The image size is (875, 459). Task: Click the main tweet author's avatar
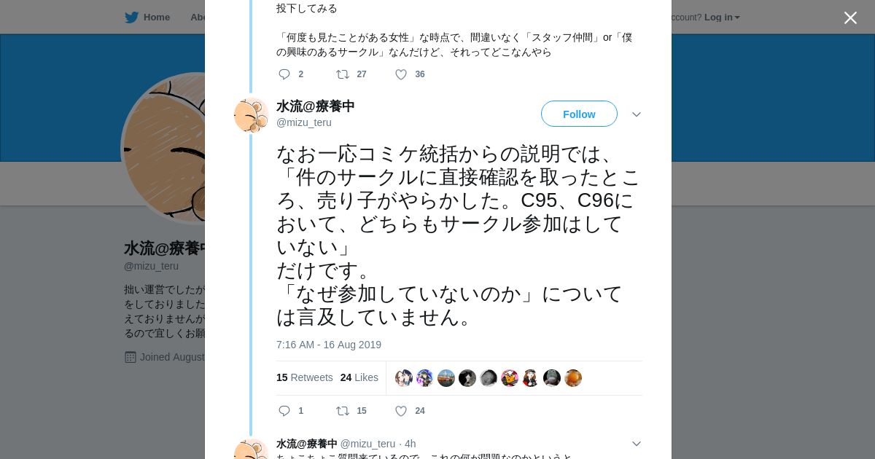pos(251,115)
